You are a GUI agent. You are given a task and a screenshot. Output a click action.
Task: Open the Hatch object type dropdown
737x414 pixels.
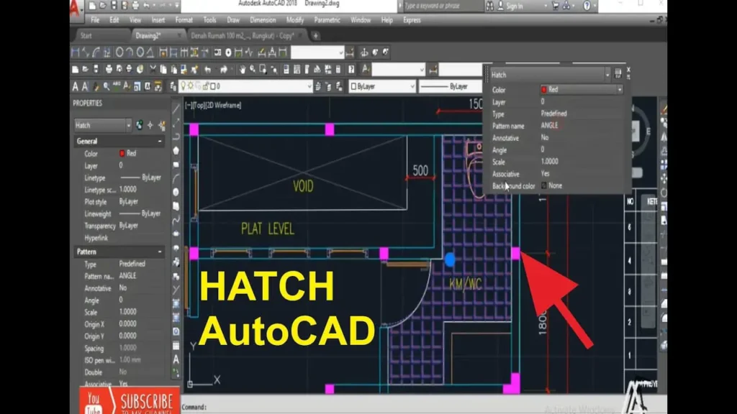(128, 125)
